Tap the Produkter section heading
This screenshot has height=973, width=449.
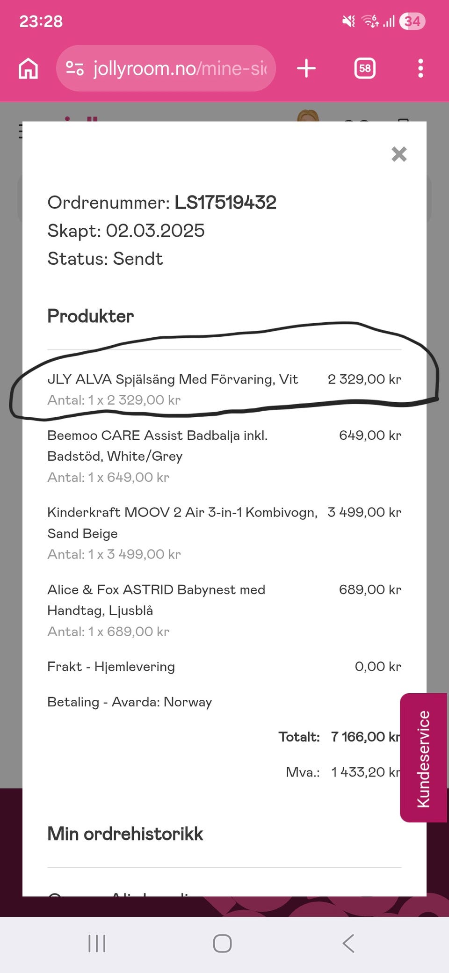tap(91, 316)
